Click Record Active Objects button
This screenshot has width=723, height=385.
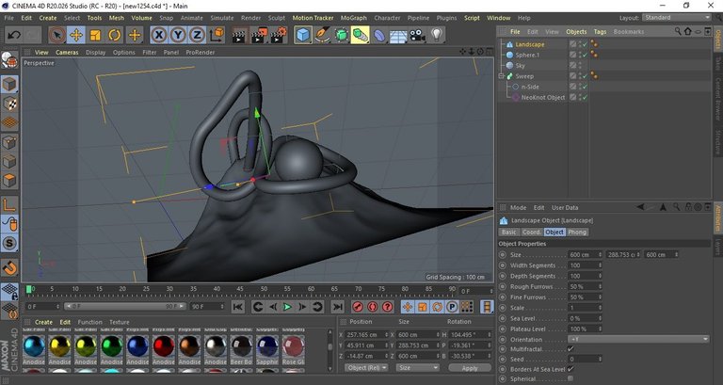[x=358, y=307]
